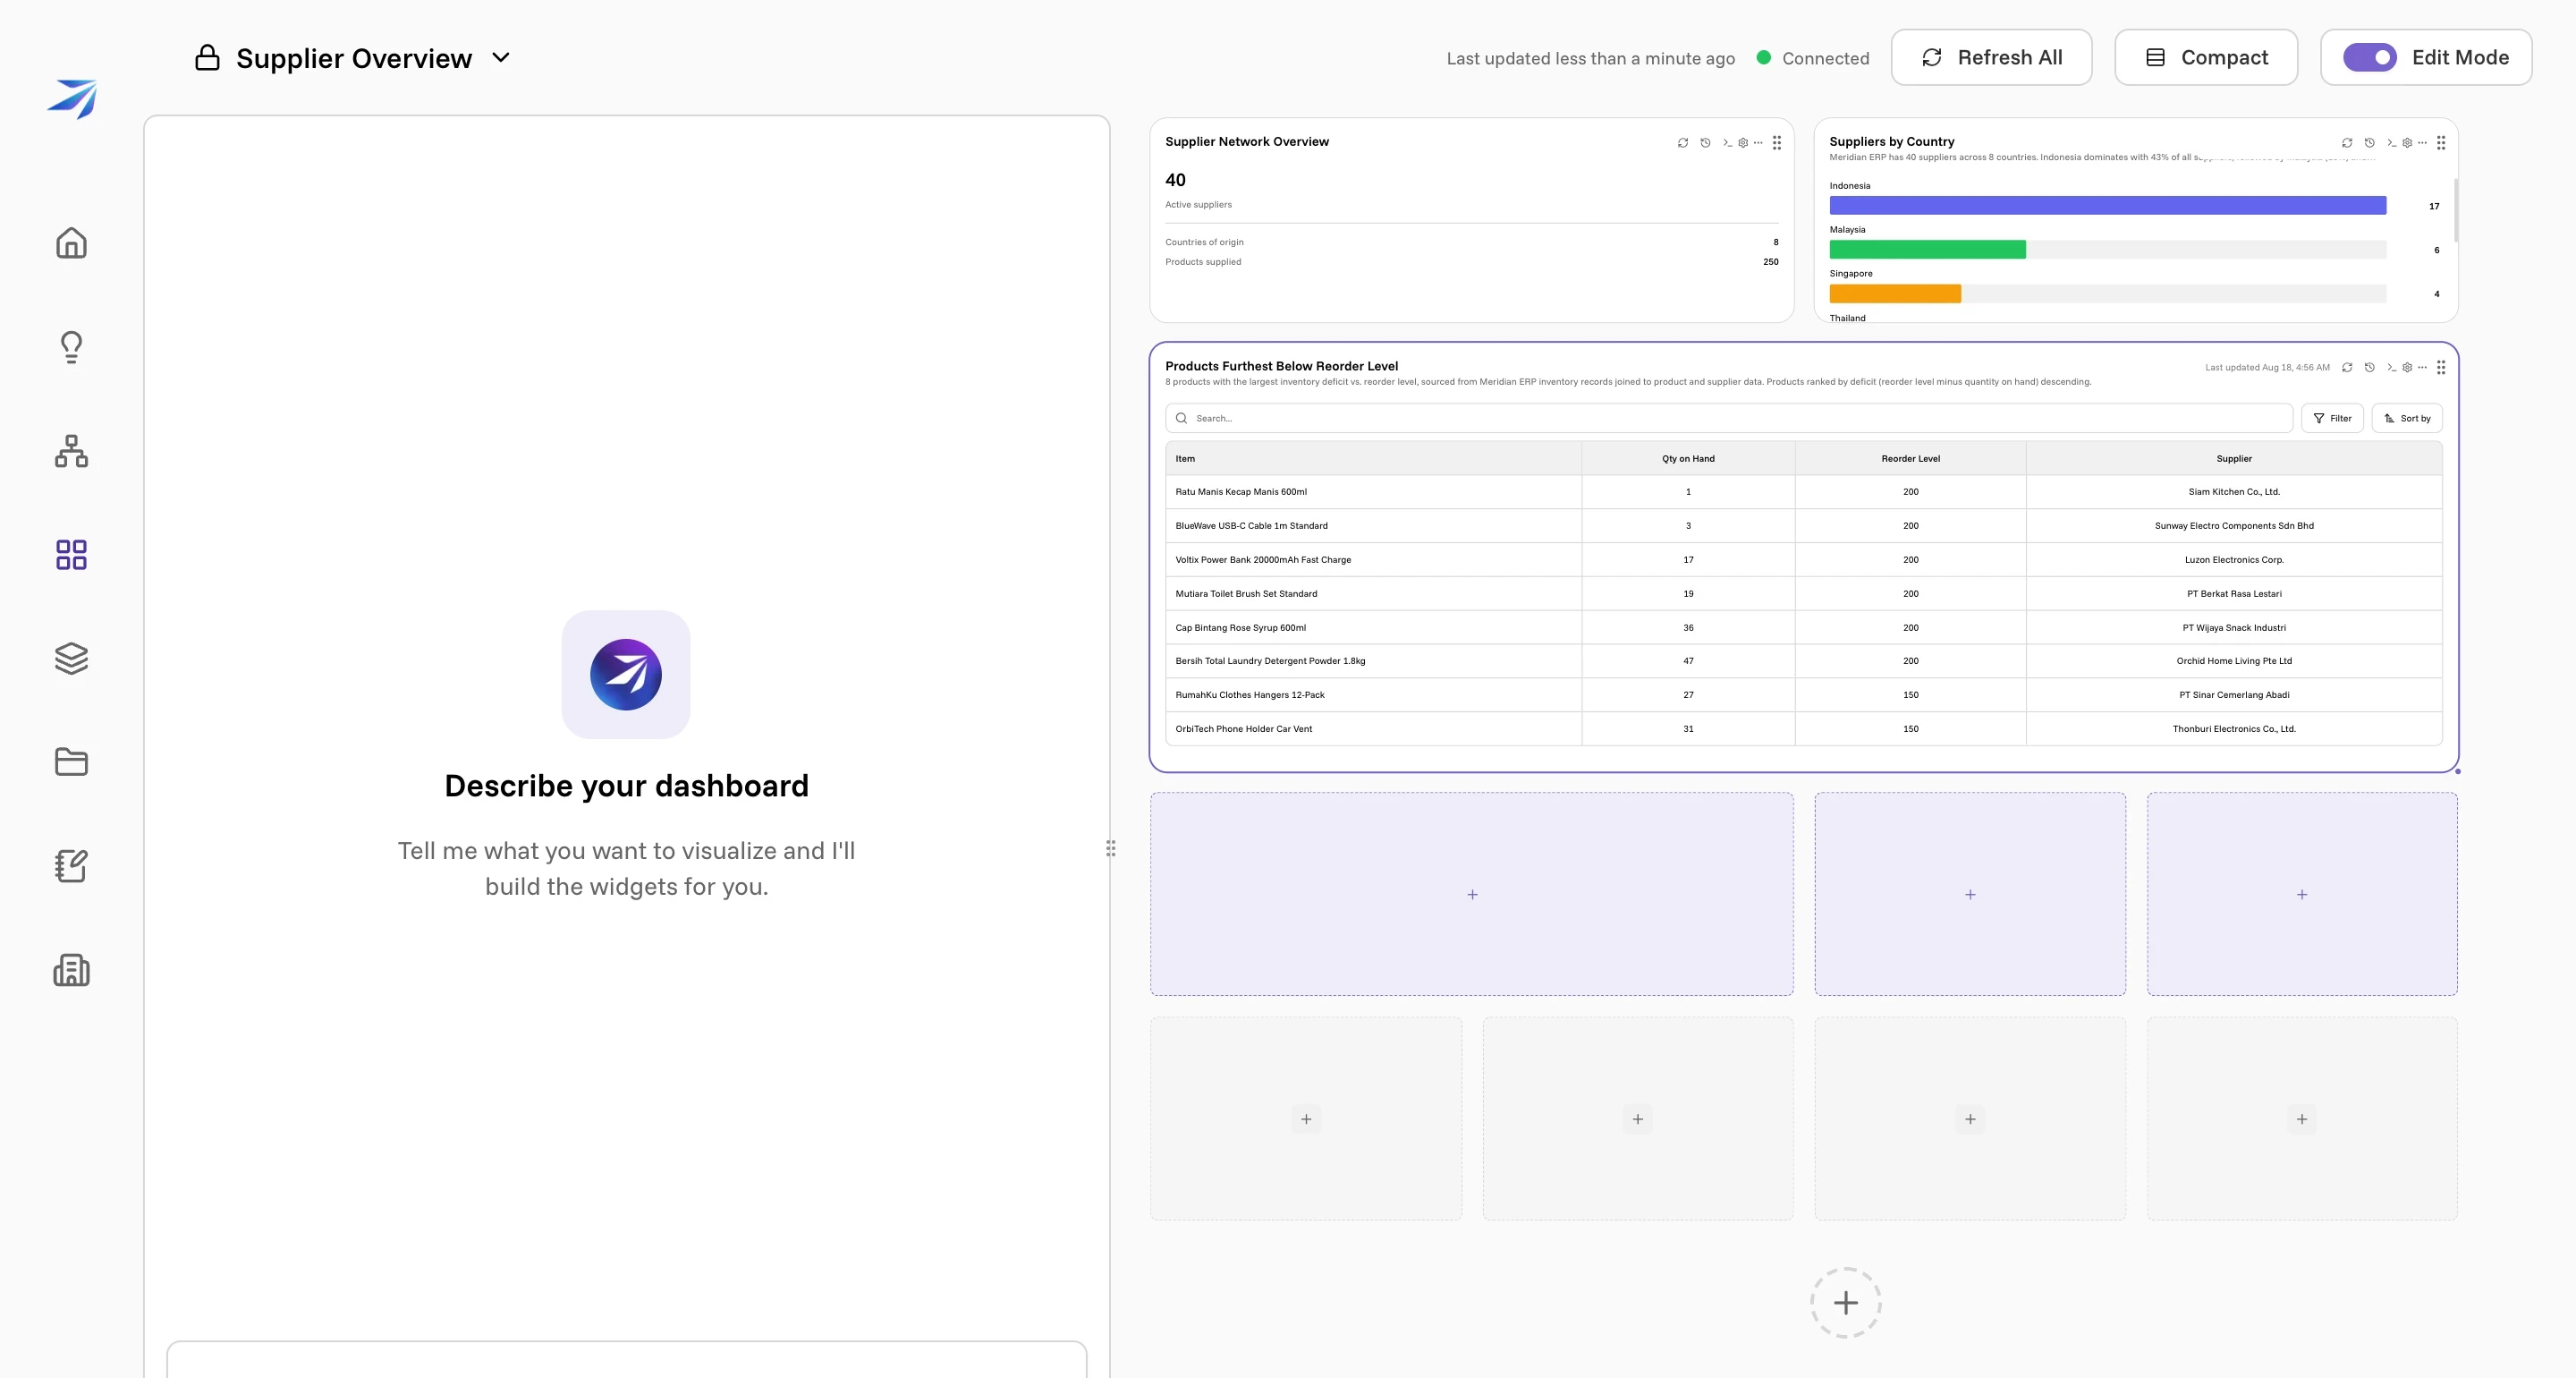Open query console of Products Below Reorder widget
The height and width of the screenshot is (1378, 2576).
coord(2391,367)
